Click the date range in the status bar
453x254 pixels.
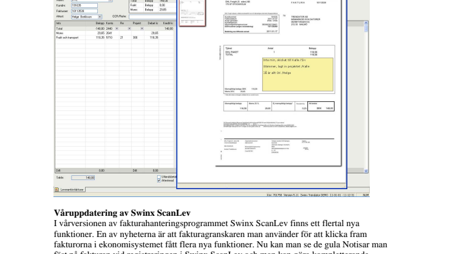pyautogui.click(x=342, y=195)
